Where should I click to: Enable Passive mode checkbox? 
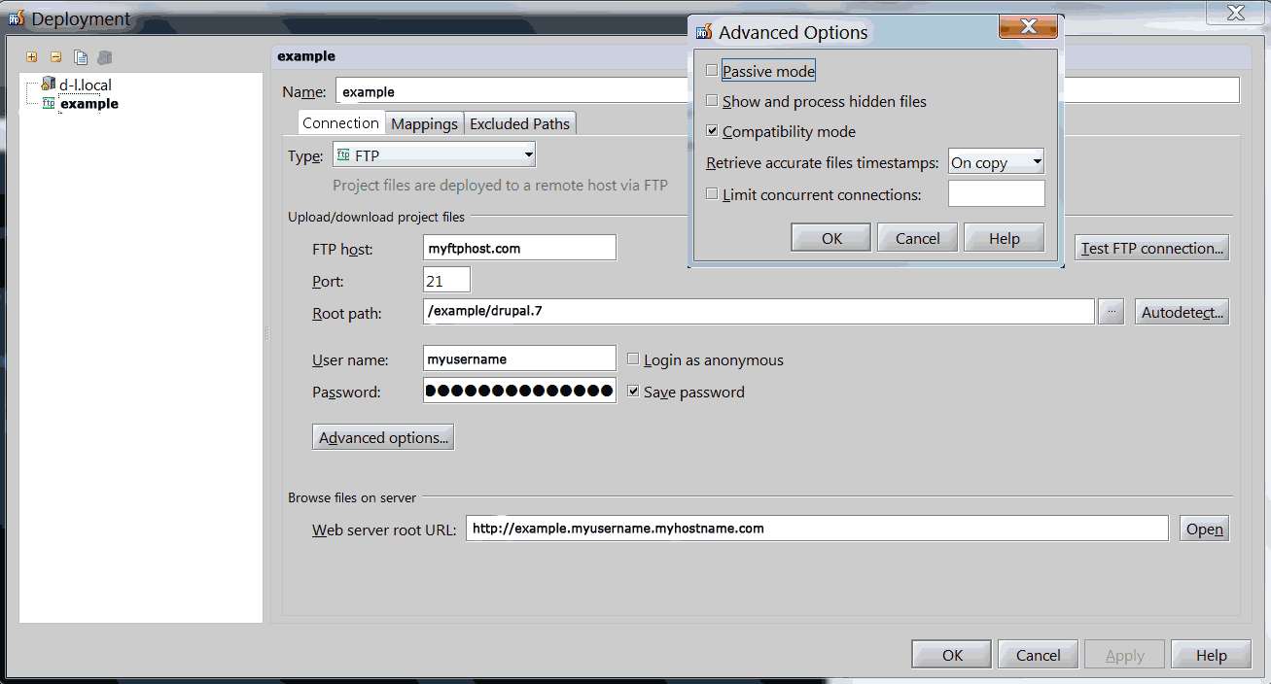(x=713, y=71)
